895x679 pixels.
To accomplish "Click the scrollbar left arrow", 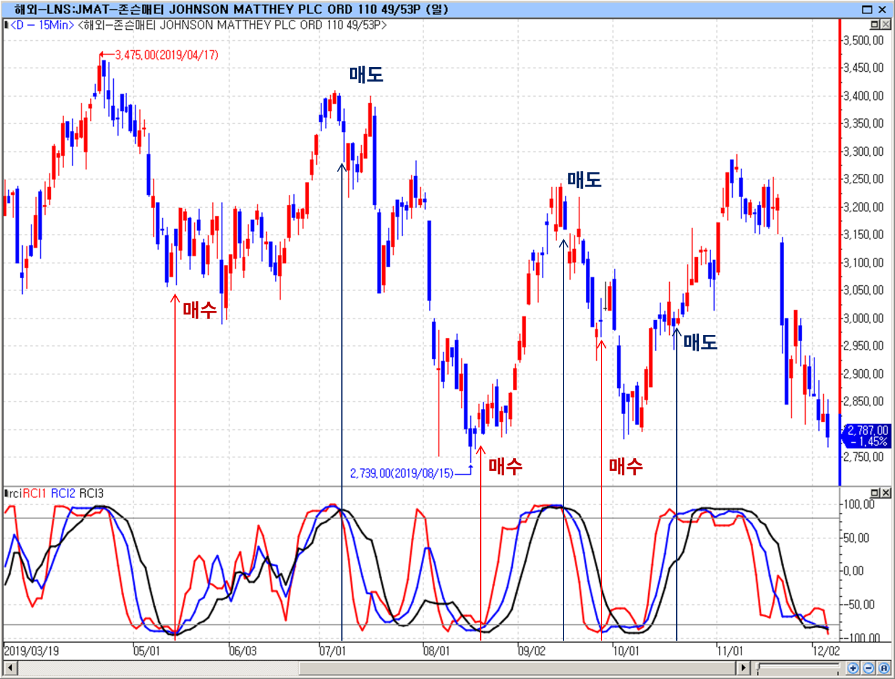I will 10,668.
